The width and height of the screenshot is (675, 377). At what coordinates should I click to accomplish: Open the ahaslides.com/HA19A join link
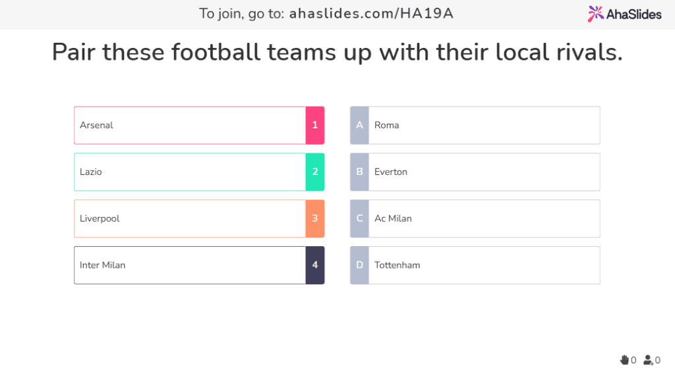[x=371, y=14]
